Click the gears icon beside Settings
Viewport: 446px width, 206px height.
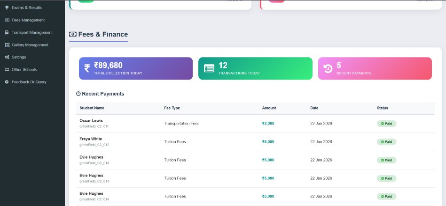[7, 57]
